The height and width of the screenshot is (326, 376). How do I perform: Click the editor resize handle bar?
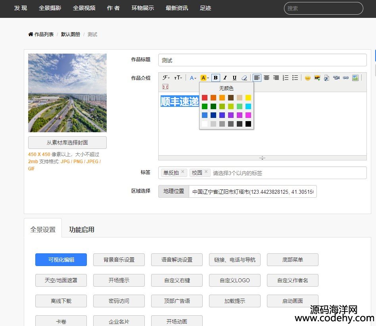262,158
